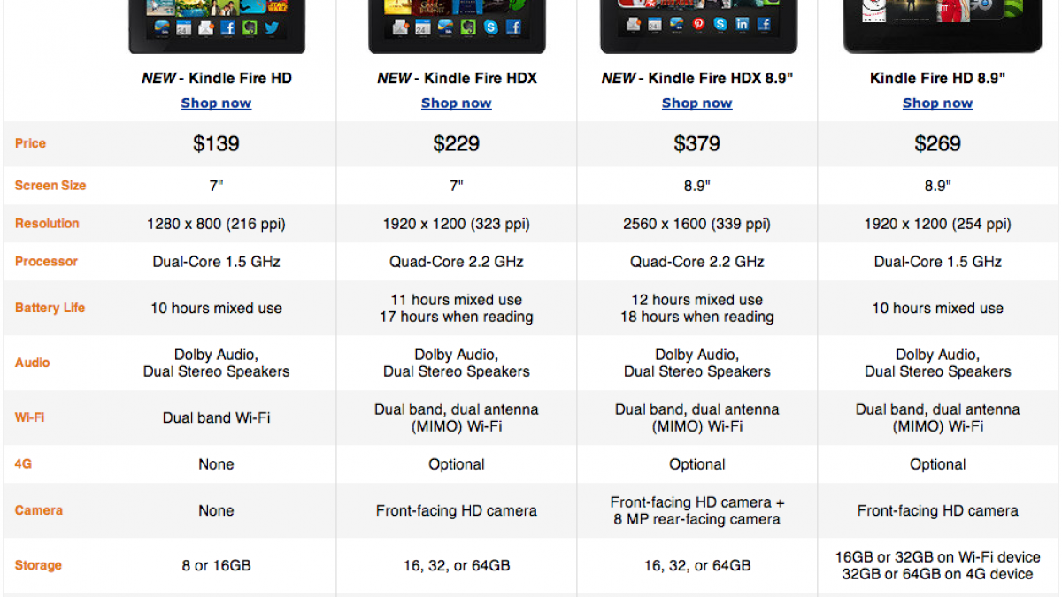Click the calendar icon on the Kindle Fire HD tablet
Screen dimensions: 1062x597
[184, 28]
